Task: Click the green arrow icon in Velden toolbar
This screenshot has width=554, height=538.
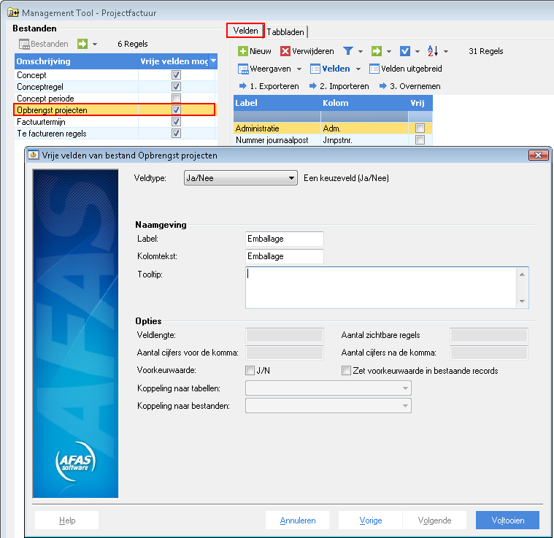Action: (x=377, y=51)
